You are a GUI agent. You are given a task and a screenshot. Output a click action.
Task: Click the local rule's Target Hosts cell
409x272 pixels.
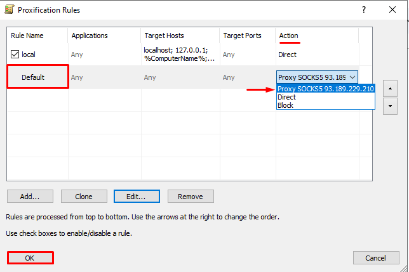[180, 55]
